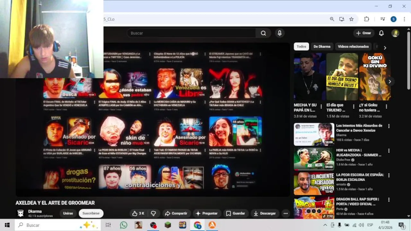This screenshot has height=231, width=411.
Task: Open Windows Task View
Action: pos(108,225)
